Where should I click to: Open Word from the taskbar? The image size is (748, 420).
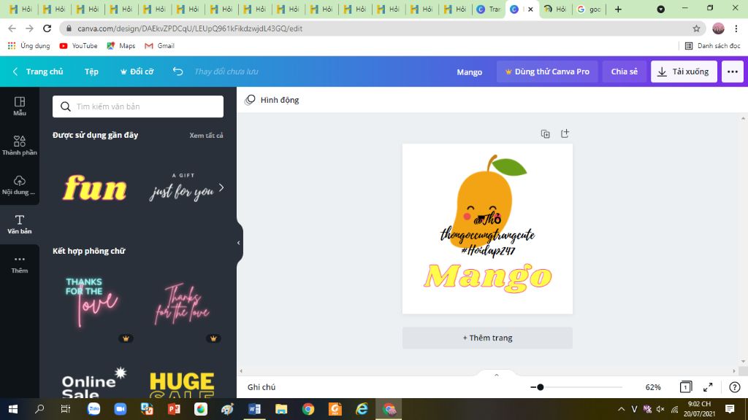(254, 409)
